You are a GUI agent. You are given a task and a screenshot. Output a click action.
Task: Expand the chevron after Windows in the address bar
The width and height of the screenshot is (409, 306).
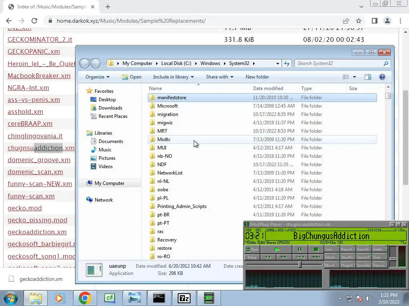[x=224, y=63]
